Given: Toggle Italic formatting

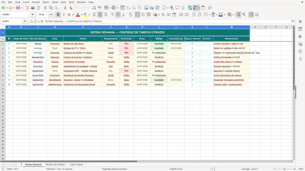Looking at the screenshot, I should click(64, 15).
